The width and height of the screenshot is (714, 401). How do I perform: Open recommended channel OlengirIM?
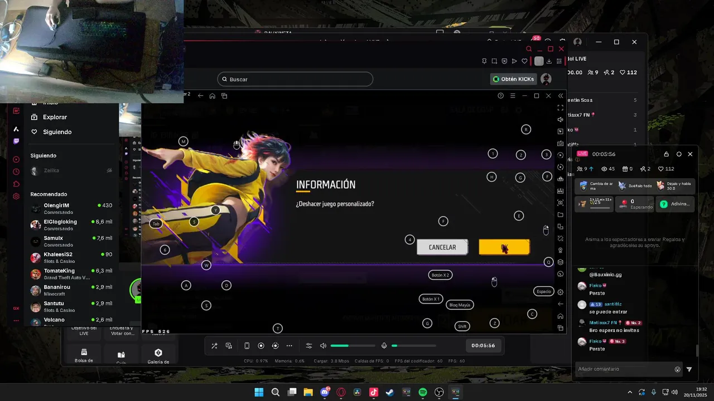pyautogui.click(x=71, y=208)
